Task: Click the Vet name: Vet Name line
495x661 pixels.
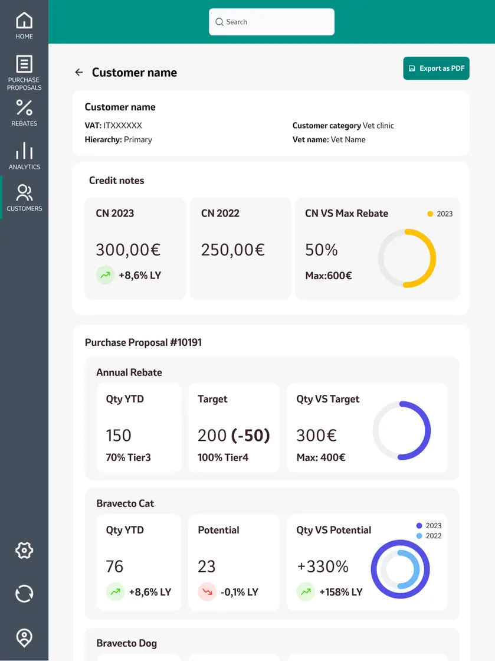Action: click(x=329, y=139)
